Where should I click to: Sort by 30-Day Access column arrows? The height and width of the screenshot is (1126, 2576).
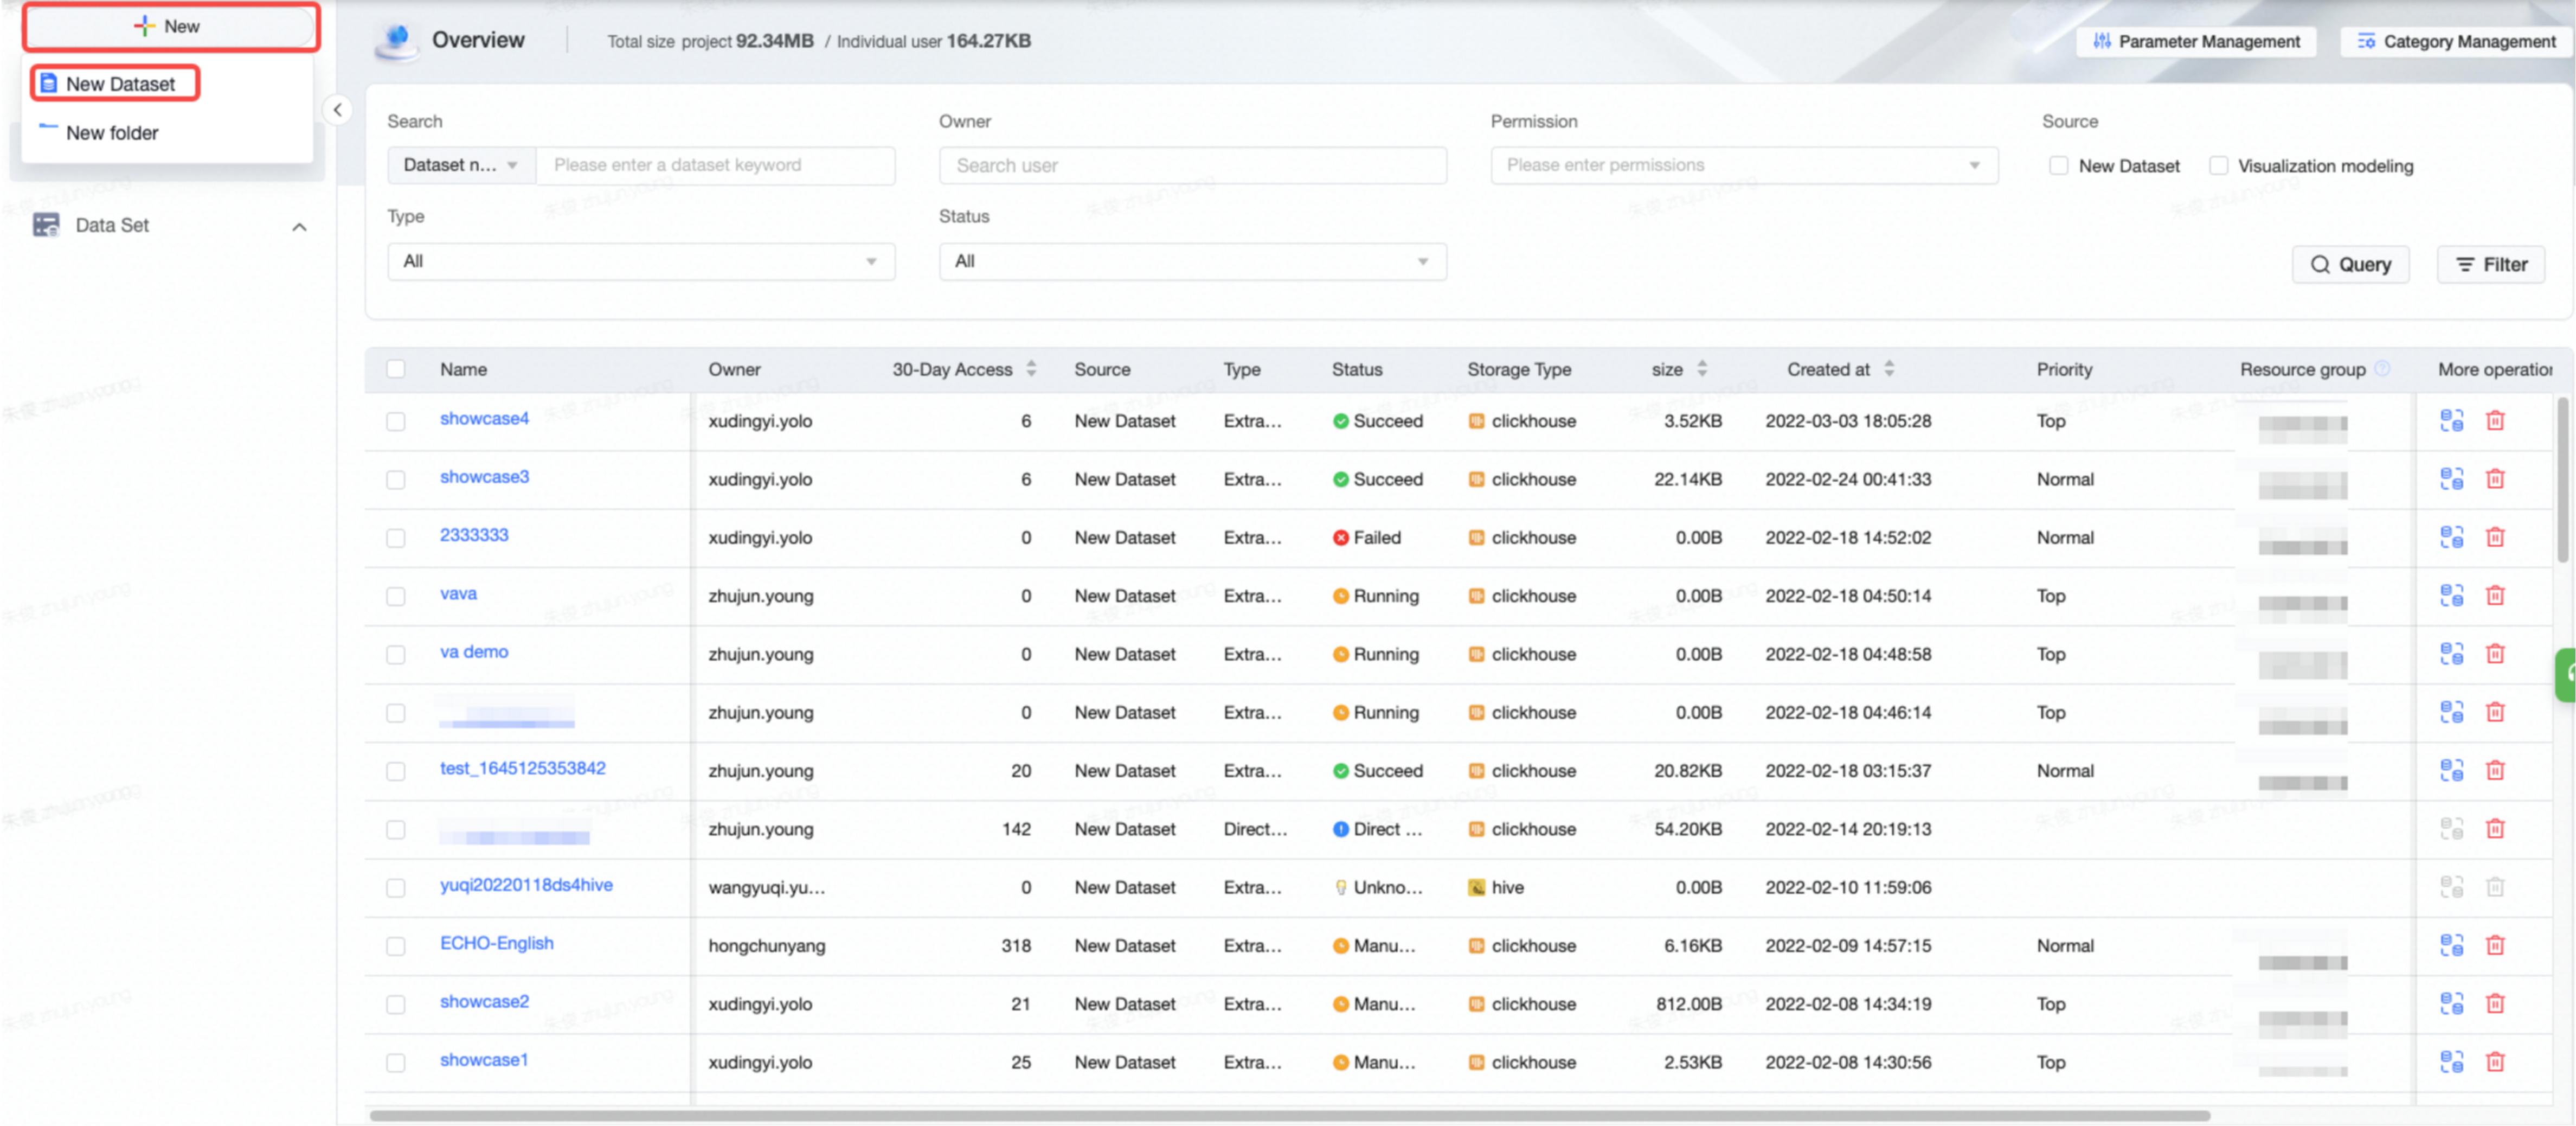point(1031,369)
